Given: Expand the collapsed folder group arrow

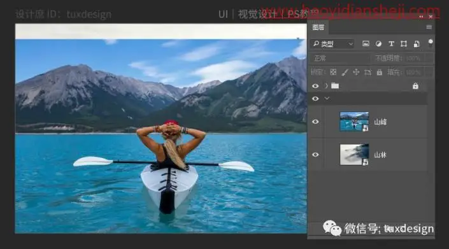Looking at the screenshot, I should (326, 85).
